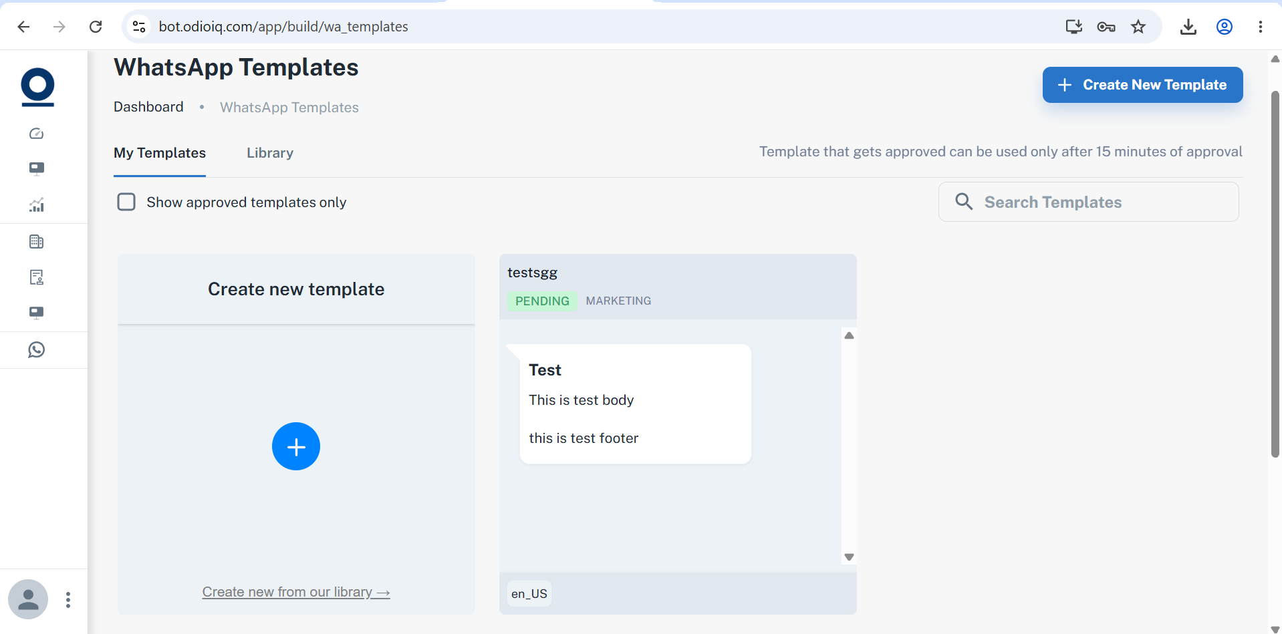Bookmark this page with the star icon

(x=1138, y=27)
